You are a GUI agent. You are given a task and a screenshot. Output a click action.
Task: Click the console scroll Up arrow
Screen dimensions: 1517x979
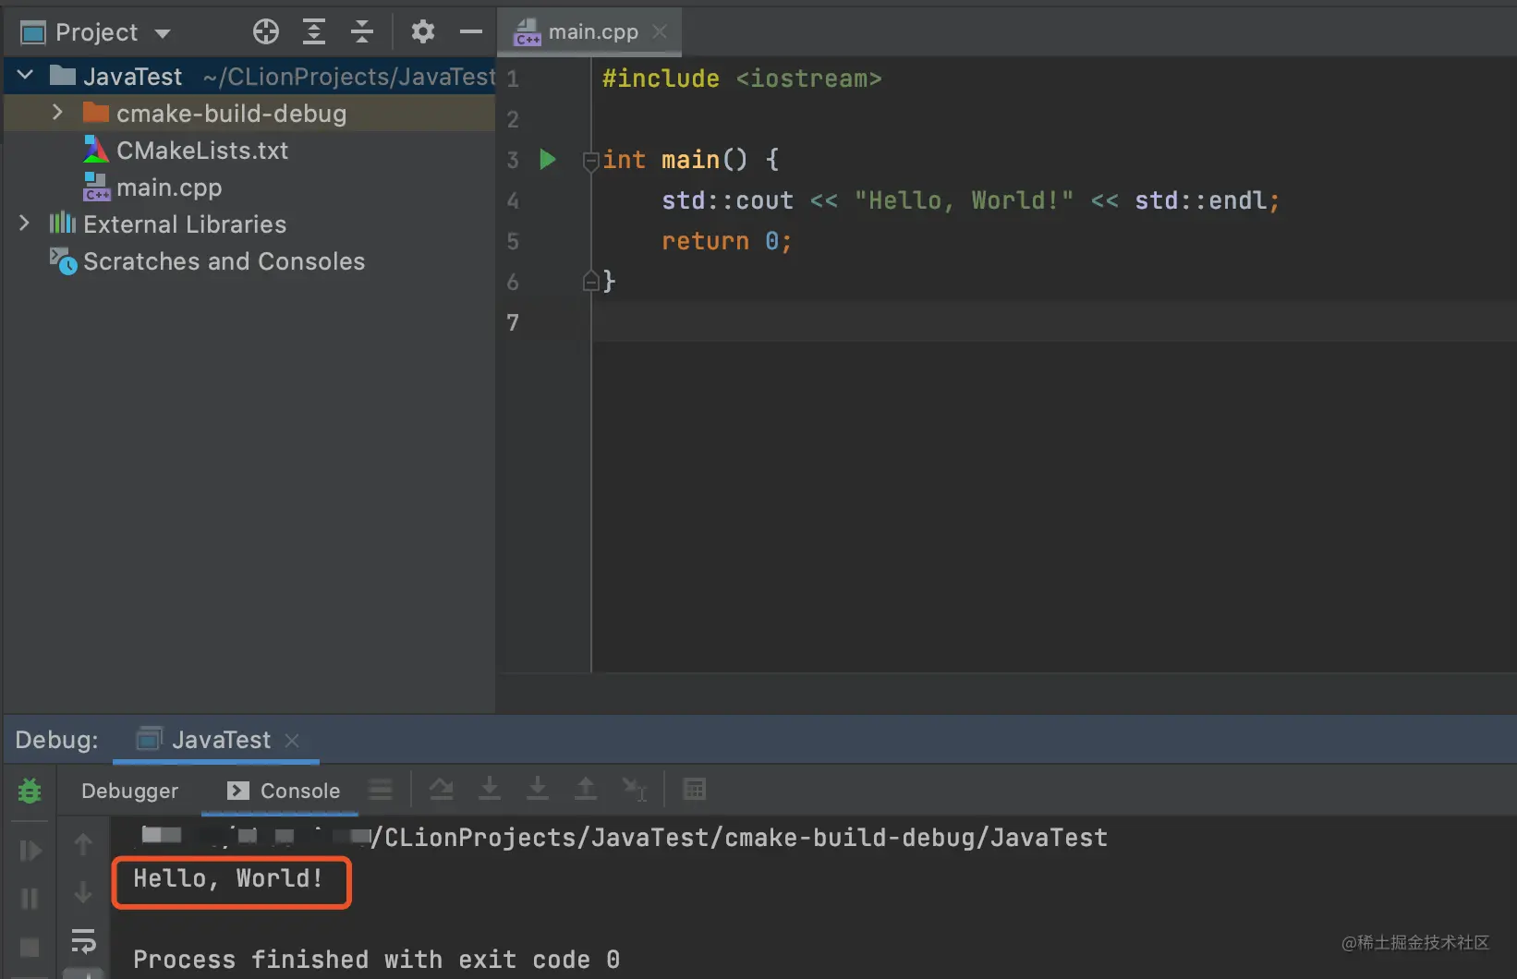83,844
